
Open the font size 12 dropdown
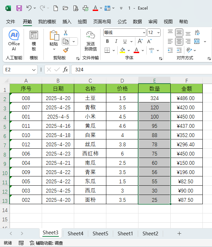click(x=158, y=33)
